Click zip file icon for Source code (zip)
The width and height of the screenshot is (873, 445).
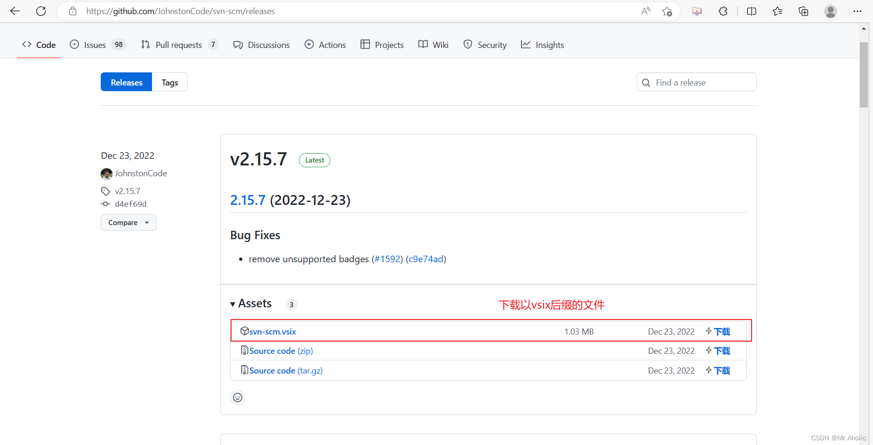coord(244,351)
